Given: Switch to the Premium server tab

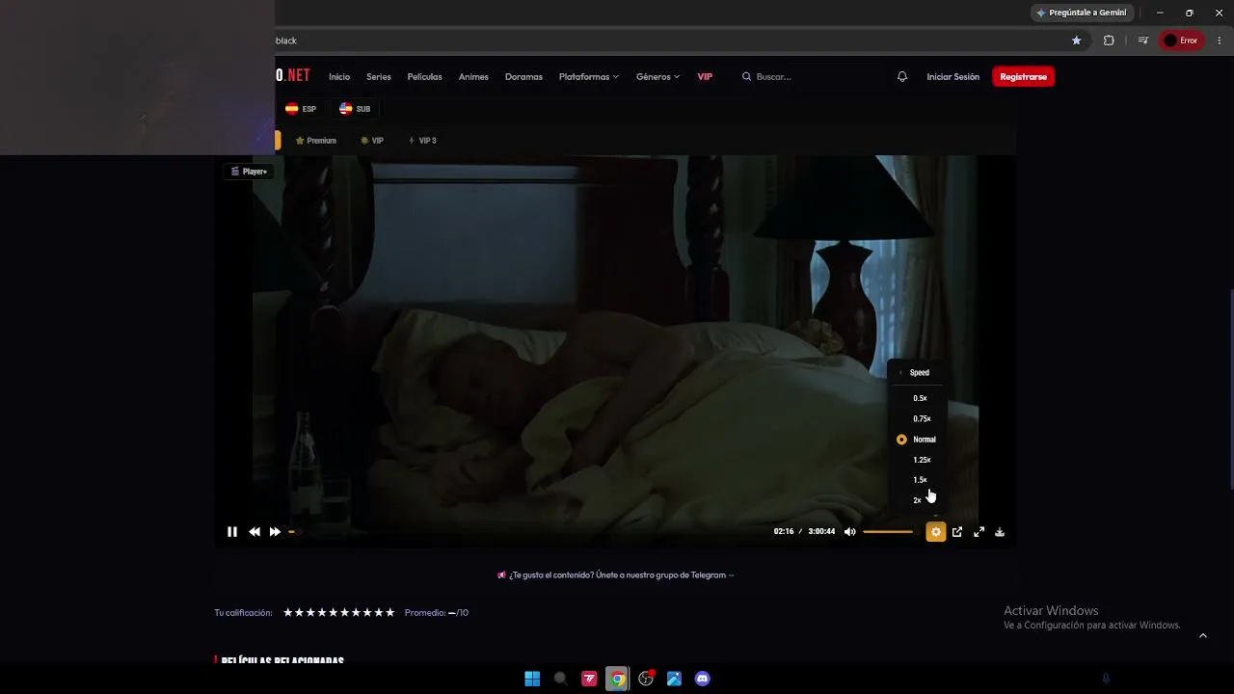Looking at the screenshot, I should (x=316, y=141).
